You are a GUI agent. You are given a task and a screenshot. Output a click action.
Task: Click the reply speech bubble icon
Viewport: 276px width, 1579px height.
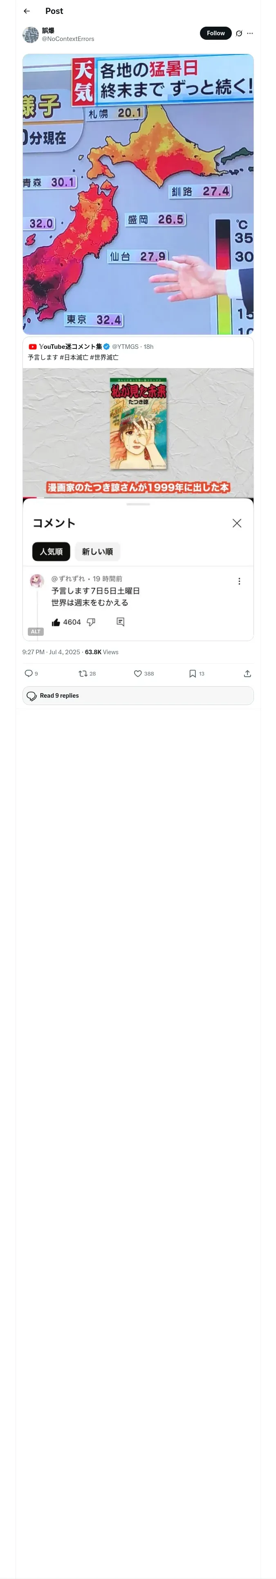29,673
